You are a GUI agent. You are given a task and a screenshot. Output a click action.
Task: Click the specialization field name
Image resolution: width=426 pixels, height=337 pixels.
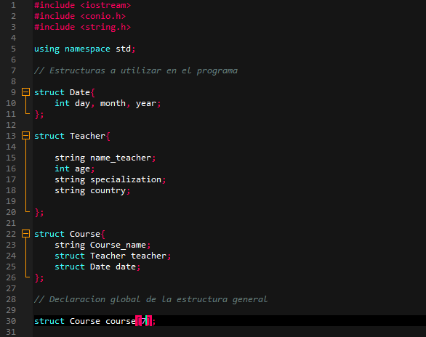point(126,179)
